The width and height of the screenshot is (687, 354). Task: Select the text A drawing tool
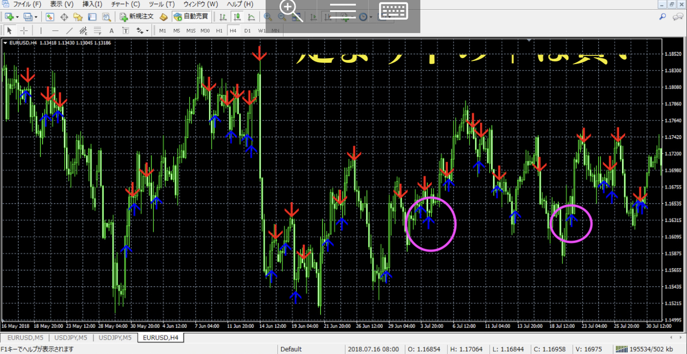pyautogui.click(x=111, y=31)
